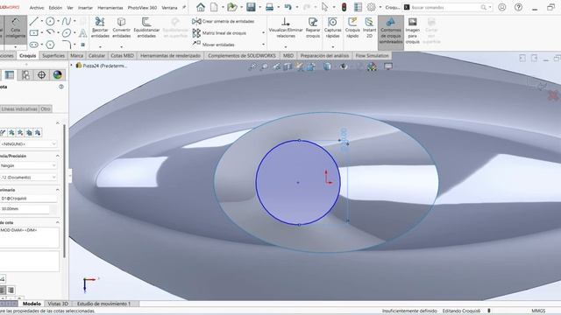Screen dimensions: 561x315
Task: Open the Herramientas menu
Action: click(x=110, y=8)
